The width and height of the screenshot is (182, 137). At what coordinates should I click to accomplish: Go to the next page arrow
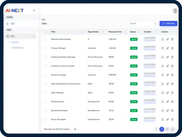[x=173, y=129]
